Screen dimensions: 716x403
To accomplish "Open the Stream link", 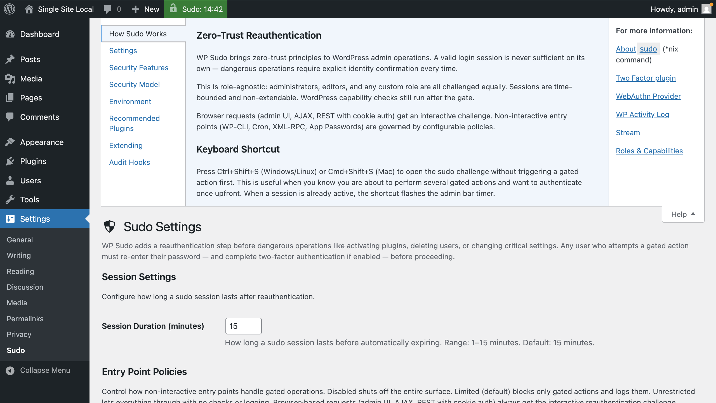I will click(x=628, y=133).
